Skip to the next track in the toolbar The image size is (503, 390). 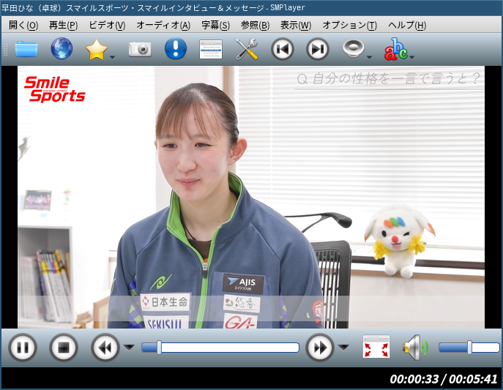point(318,49)
